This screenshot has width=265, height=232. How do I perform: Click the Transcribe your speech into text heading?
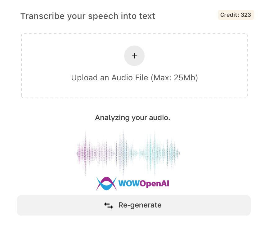[88, 16]
